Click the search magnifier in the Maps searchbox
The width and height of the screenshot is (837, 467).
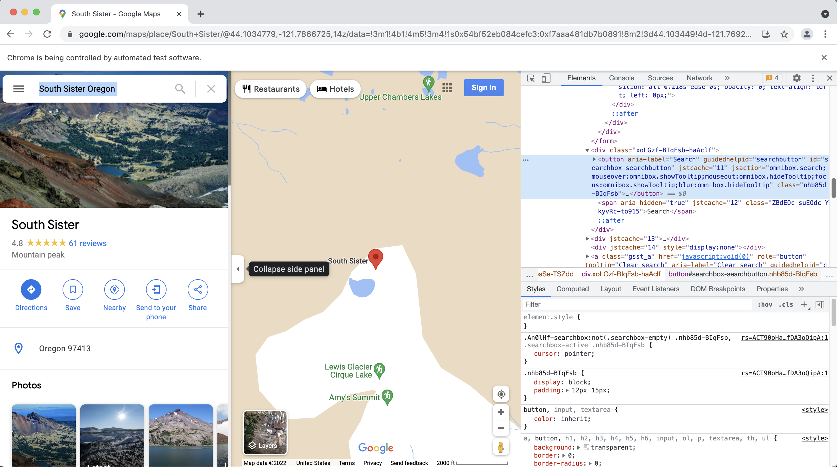(180, 89)
